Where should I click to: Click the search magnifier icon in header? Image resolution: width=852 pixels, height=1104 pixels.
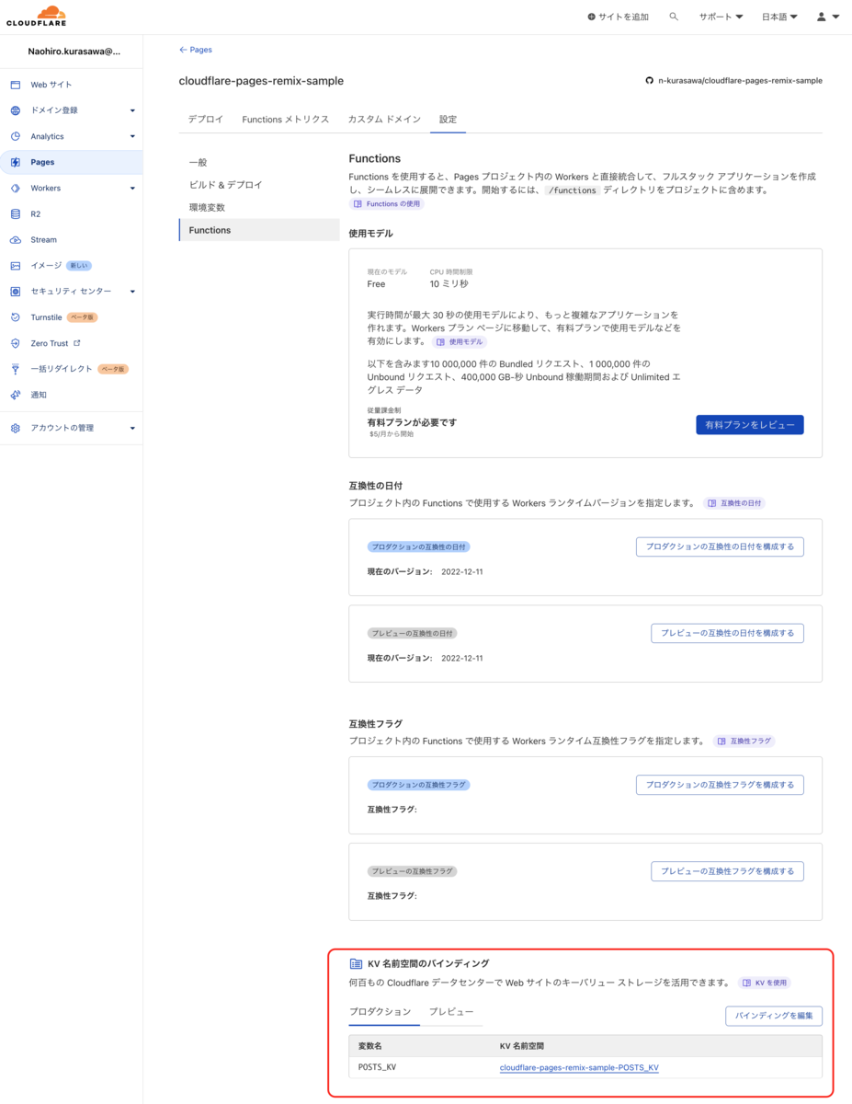674,17
